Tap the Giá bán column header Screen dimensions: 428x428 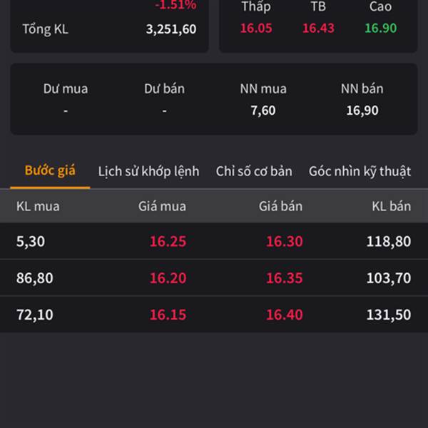click(x=280, y=206)
